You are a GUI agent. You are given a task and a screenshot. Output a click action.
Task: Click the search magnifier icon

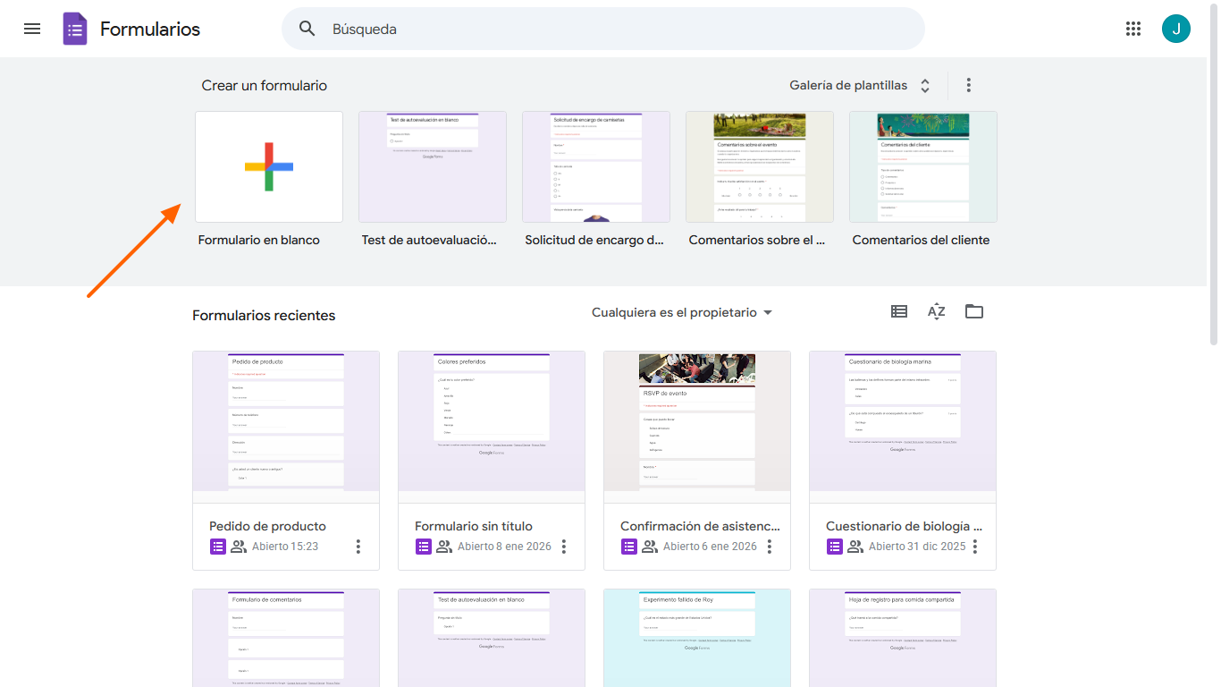click(307, 29)
